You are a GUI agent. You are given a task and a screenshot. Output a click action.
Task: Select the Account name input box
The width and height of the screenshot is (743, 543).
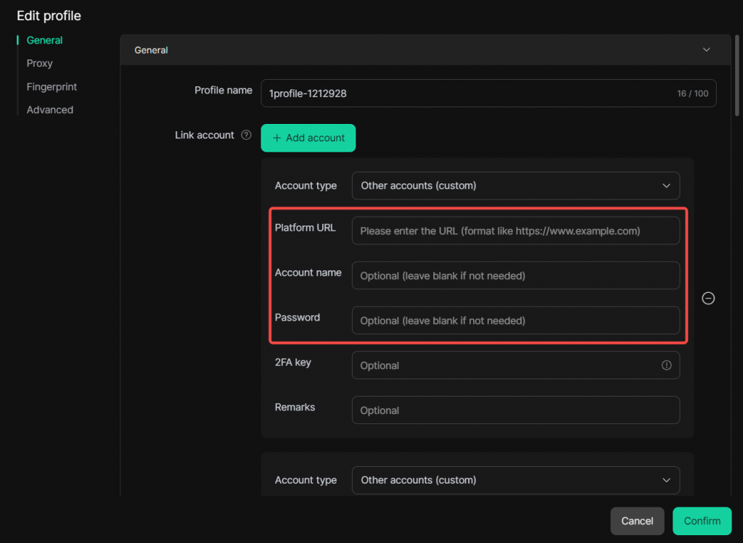point(515,275)
